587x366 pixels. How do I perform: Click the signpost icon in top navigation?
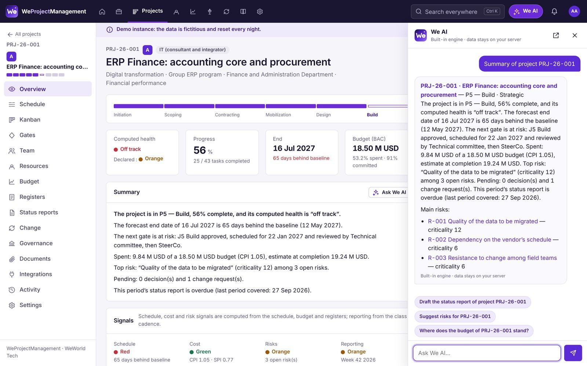click(210, 12)
